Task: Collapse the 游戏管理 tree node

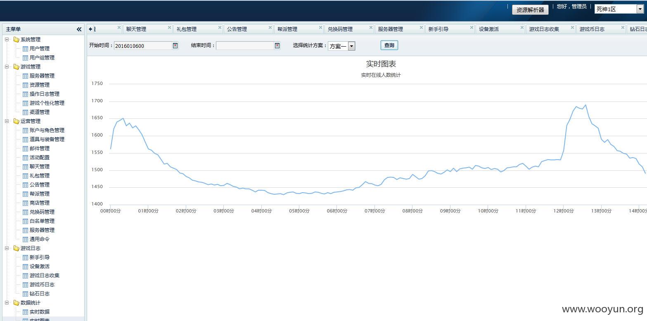Action: point(7,67)
